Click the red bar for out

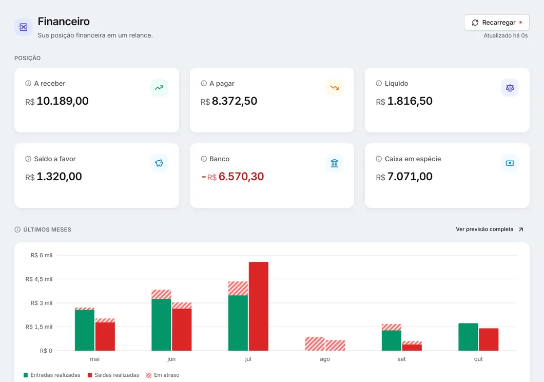489,339
